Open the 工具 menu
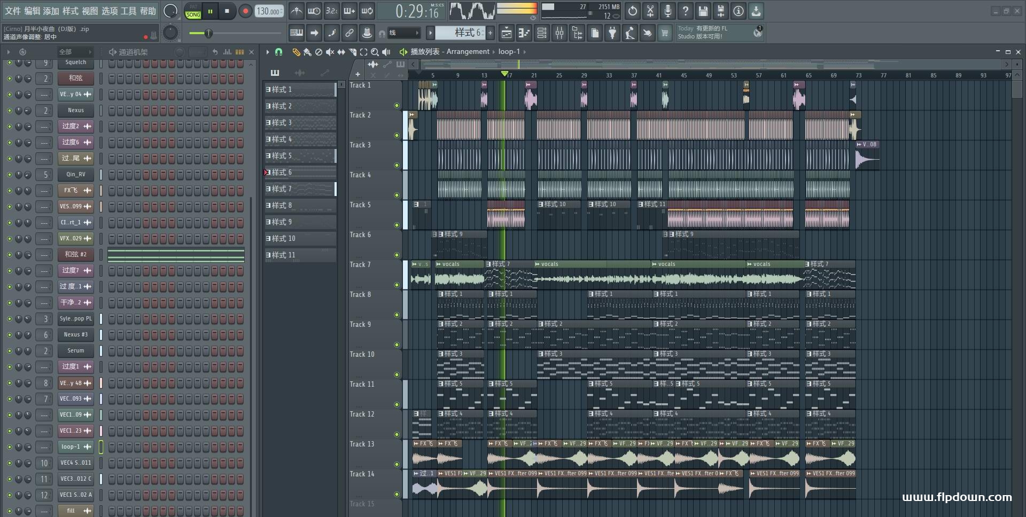 (x=128, y=11)
